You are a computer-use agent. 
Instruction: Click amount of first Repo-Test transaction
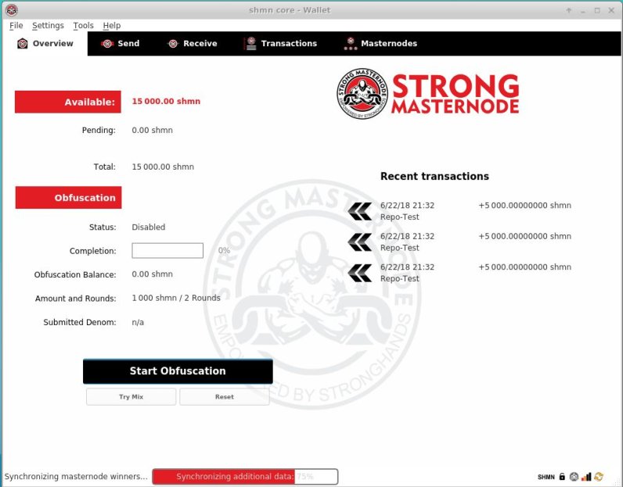point(525,206)
